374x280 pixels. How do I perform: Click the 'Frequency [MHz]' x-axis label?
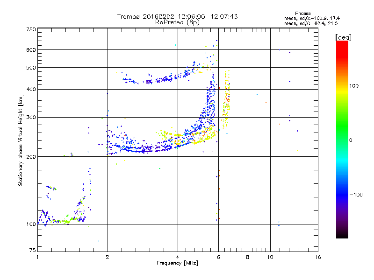pos(177,263)
